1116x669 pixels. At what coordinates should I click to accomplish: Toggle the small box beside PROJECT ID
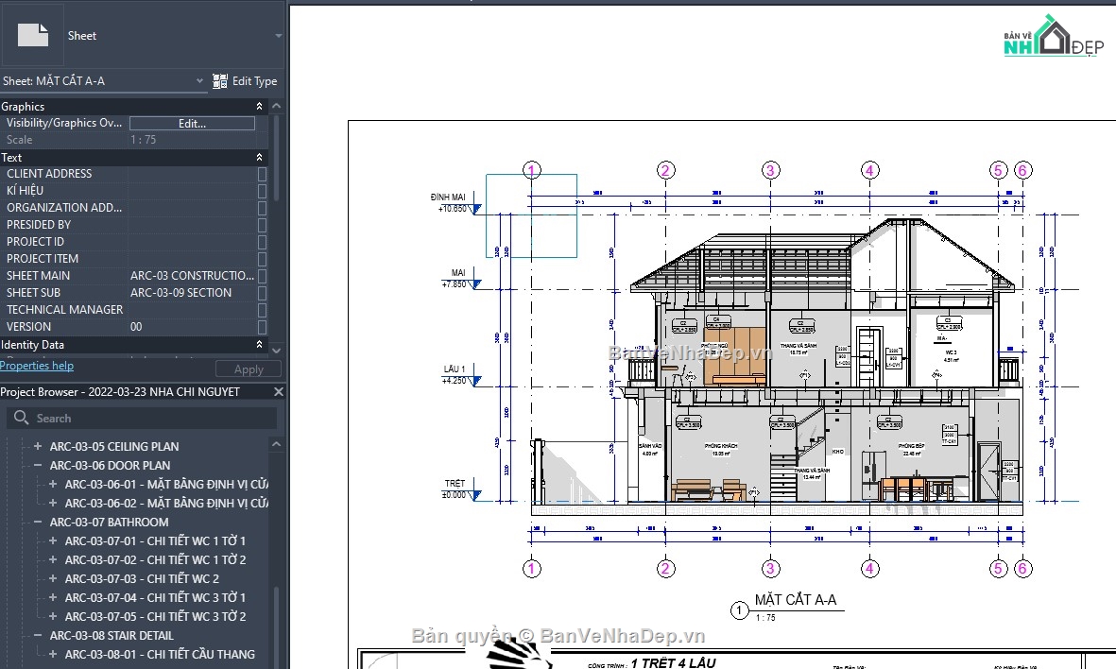pos(262,242)
